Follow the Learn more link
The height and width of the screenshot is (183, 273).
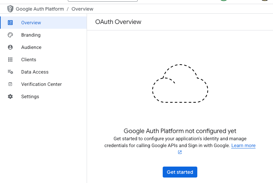click(243, 145)
